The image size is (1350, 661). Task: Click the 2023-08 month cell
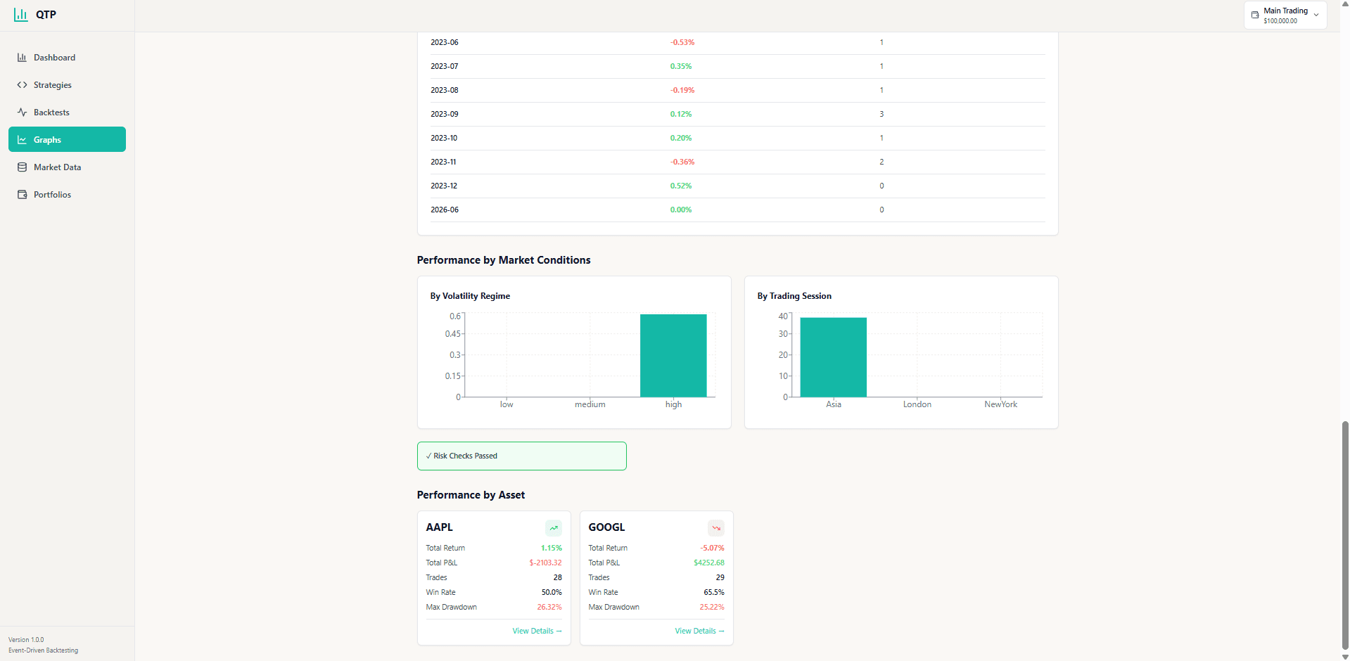[445, 90]
